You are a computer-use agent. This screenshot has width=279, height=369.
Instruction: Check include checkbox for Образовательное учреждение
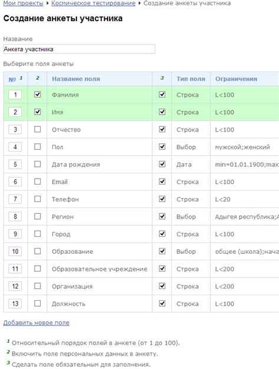tap(38, 269)
